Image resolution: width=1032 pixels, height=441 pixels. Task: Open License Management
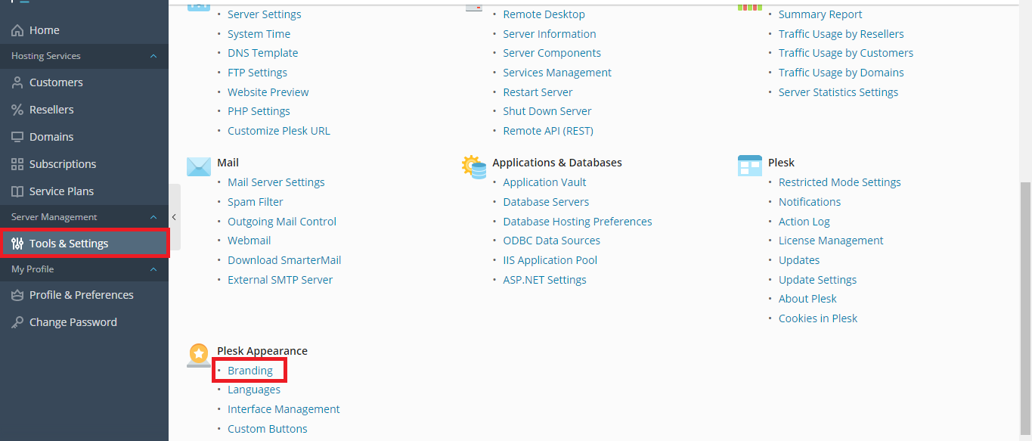pyautogui.click(x=831, y=241)
